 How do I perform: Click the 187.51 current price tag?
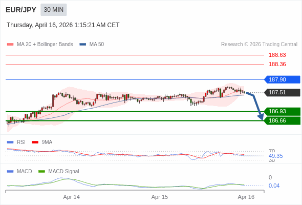tap(282, 92)
